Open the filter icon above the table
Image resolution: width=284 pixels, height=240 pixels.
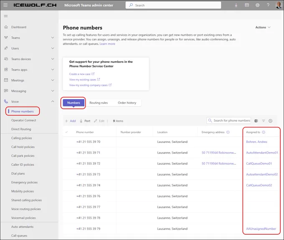pos(264,121)
